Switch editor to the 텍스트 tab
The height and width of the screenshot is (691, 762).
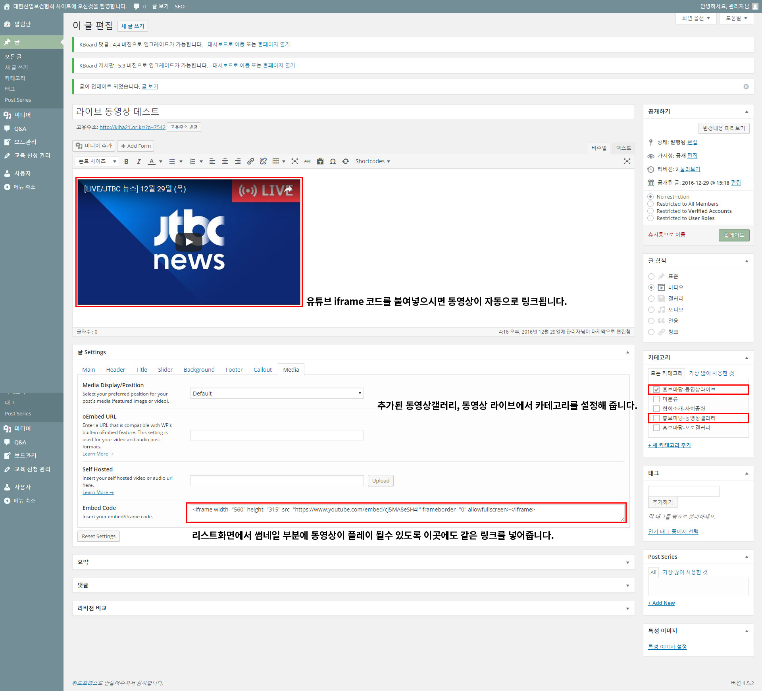click(x=623, y=148)
